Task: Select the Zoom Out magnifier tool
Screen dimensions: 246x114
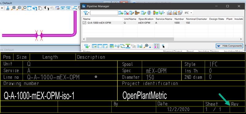Action: point(19,8)
